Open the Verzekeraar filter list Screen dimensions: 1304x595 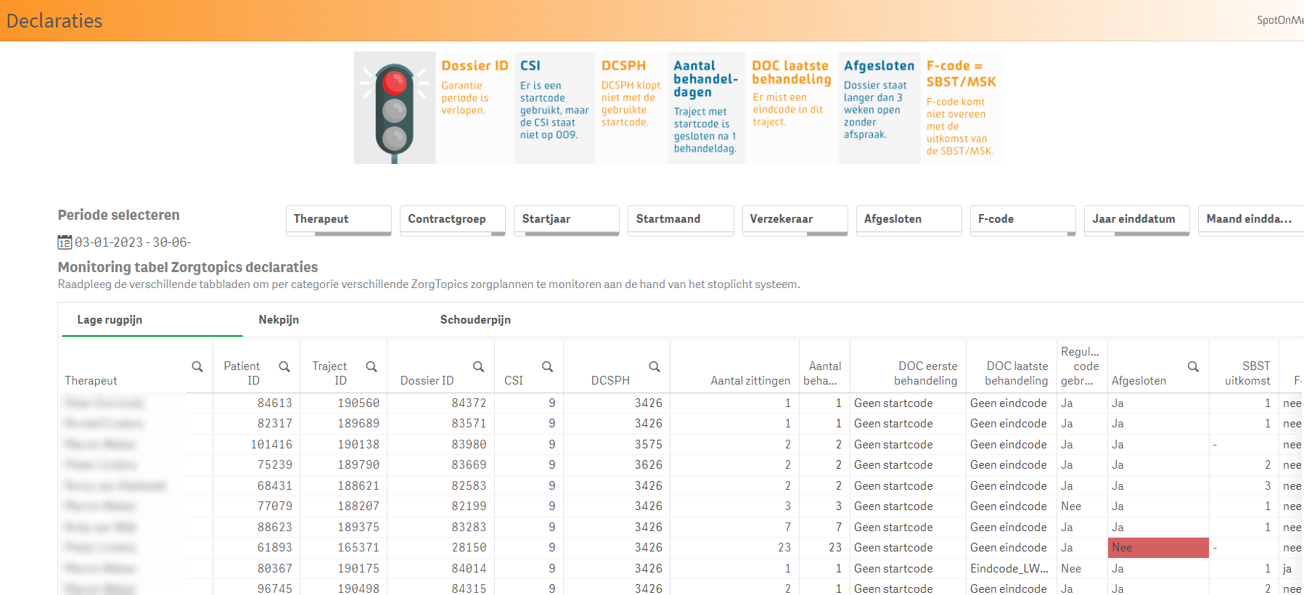coord(795,219)
